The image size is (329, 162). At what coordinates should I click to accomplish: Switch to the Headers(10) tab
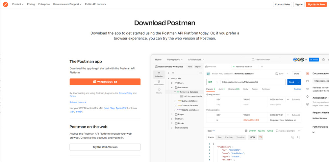pyautogui.click(x=234, y=89)
